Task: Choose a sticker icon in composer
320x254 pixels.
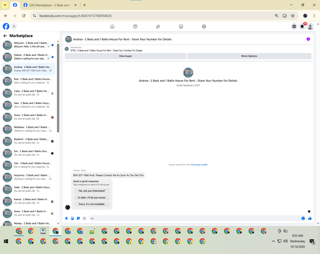Action: (x=78, y=218)
